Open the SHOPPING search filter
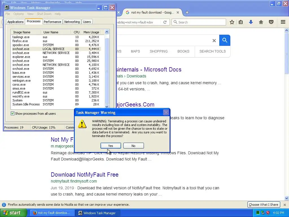Viewport: 289px width, 217px height. 159,51
